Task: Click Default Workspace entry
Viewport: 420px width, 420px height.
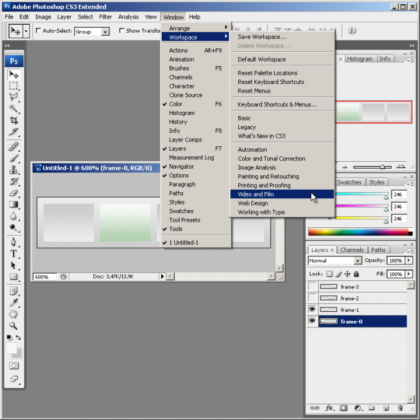Action: (x=282, y=59)
